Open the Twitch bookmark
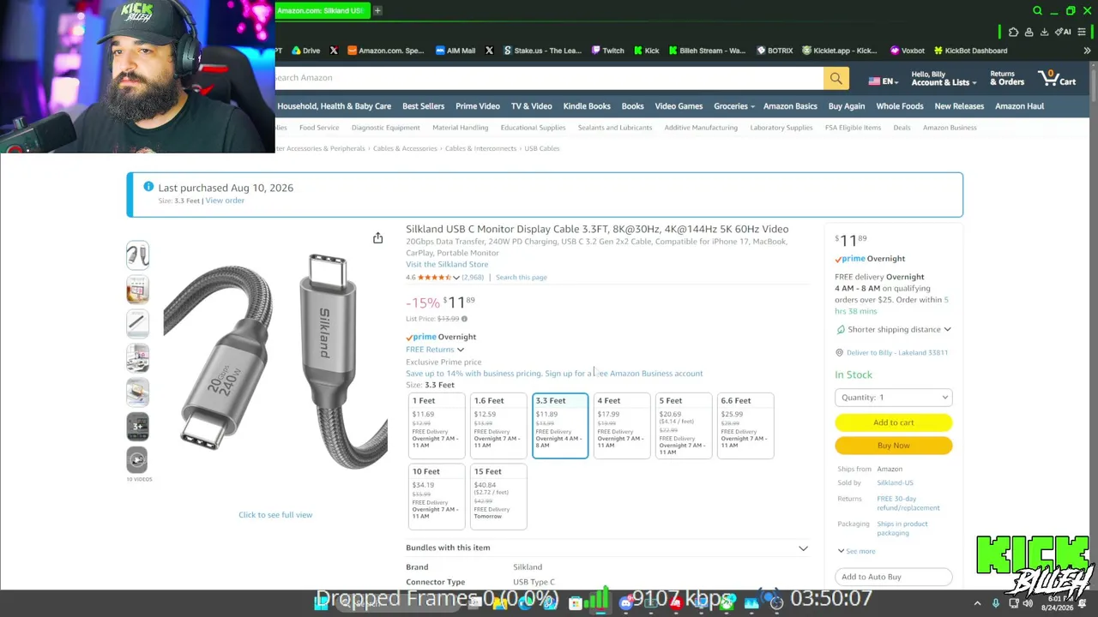Screen dimensions: 1098x617 coord(607,51)
